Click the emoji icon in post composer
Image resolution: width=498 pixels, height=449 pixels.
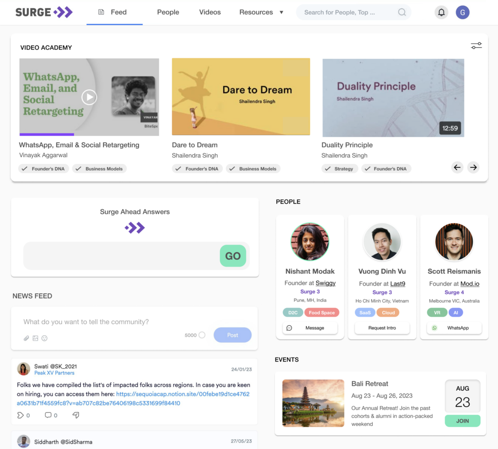click(x=44, y=338)
